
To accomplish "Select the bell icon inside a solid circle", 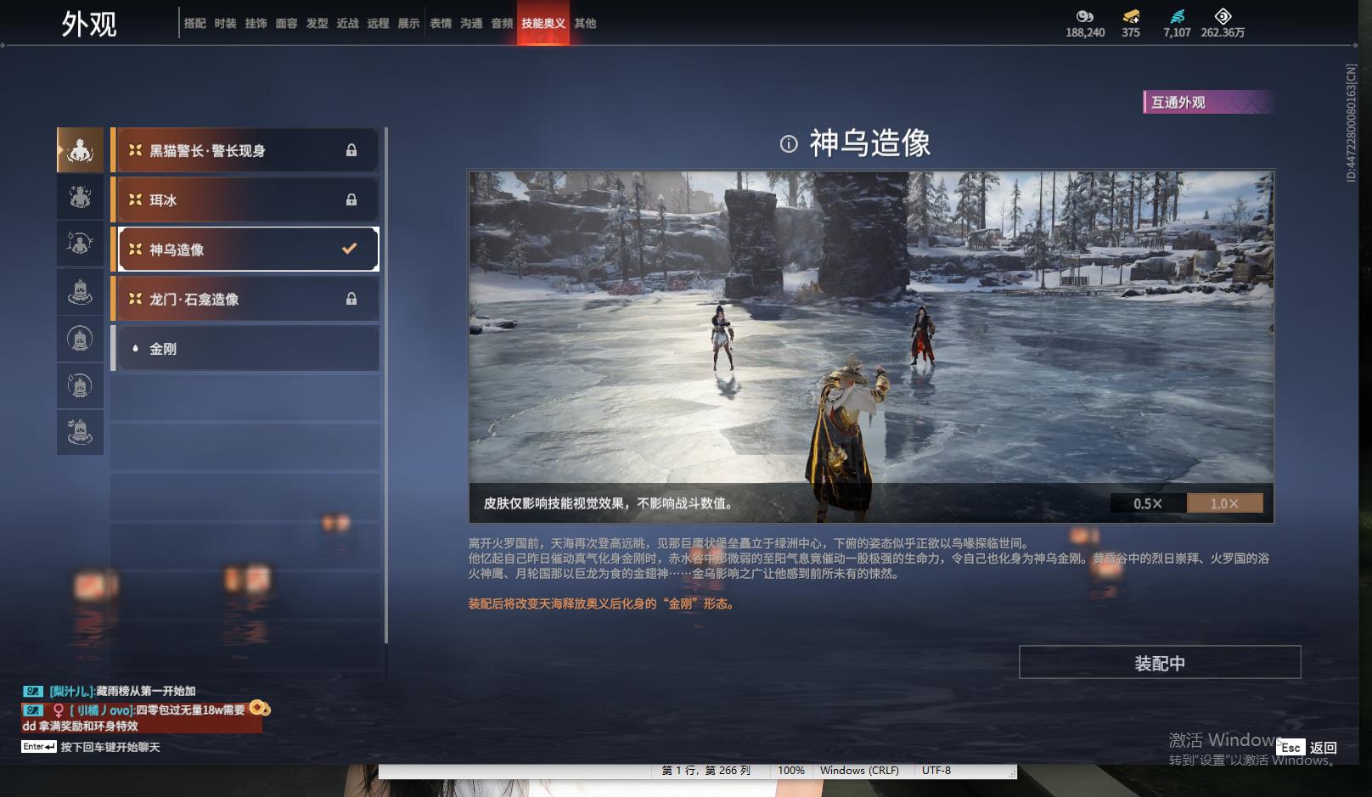I will click(x=80, y=339).
